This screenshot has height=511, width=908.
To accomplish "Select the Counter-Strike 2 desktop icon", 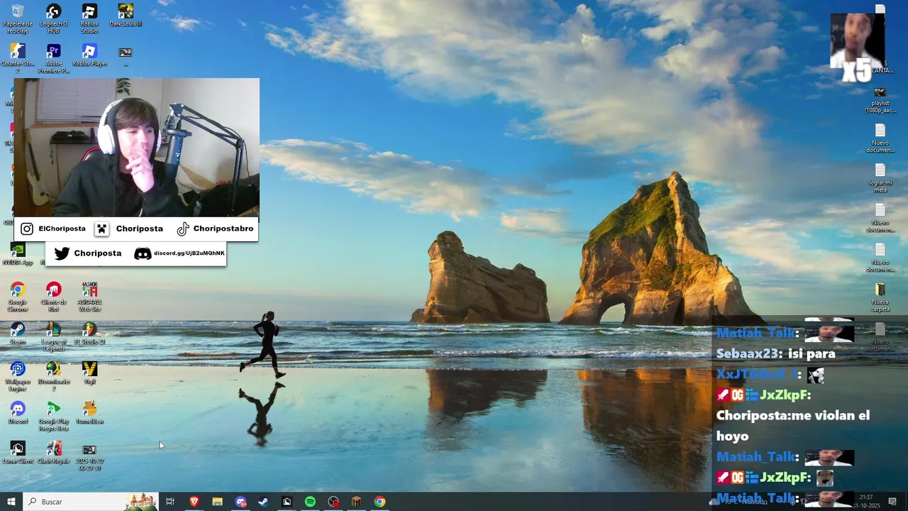I will pyautogui.click(x=18, y=59).
